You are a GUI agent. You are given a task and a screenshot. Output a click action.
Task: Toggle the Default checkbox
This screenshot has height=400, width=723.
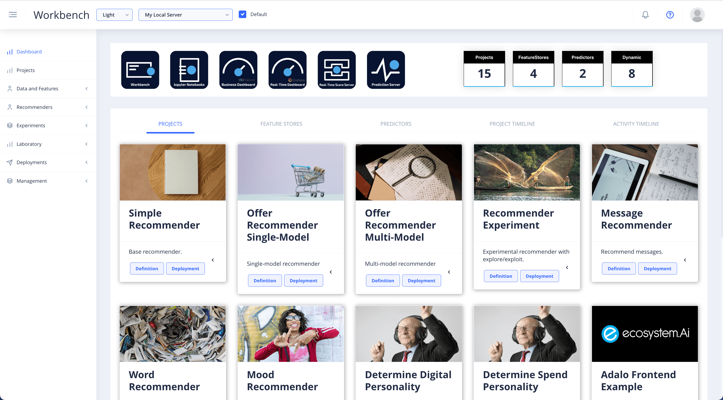[x=243, y=14]
